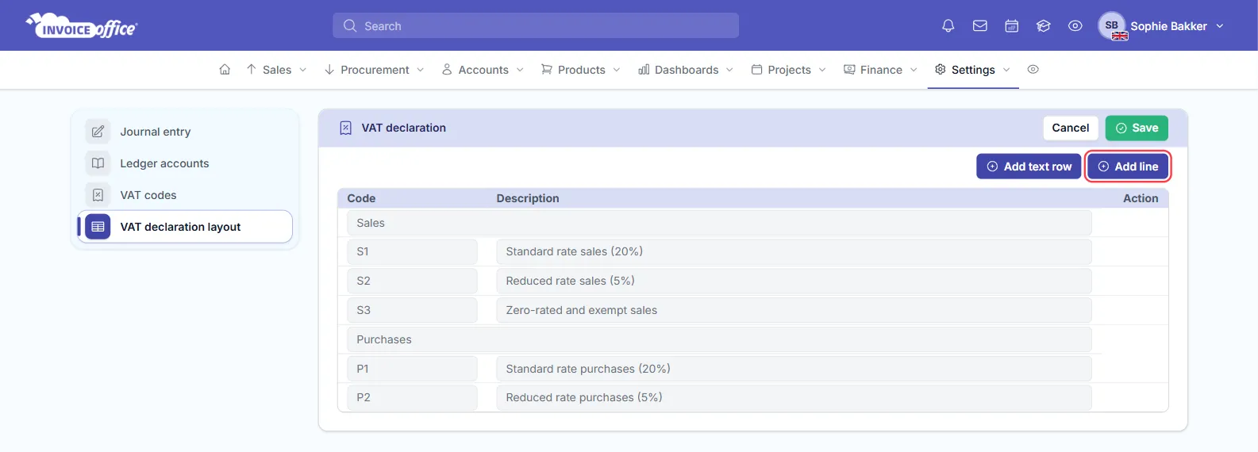Click the Cancel button
The image size is (1258, 452).
point(1071,128)
